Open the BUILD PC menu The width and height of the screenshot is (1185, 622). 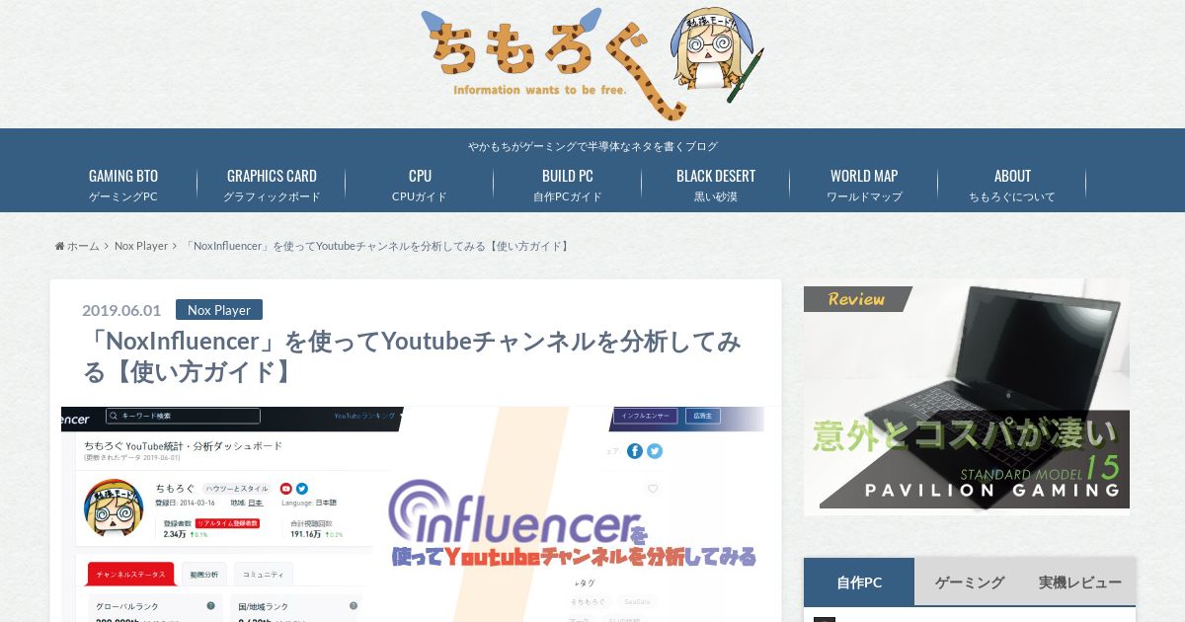tap(568, 185)
